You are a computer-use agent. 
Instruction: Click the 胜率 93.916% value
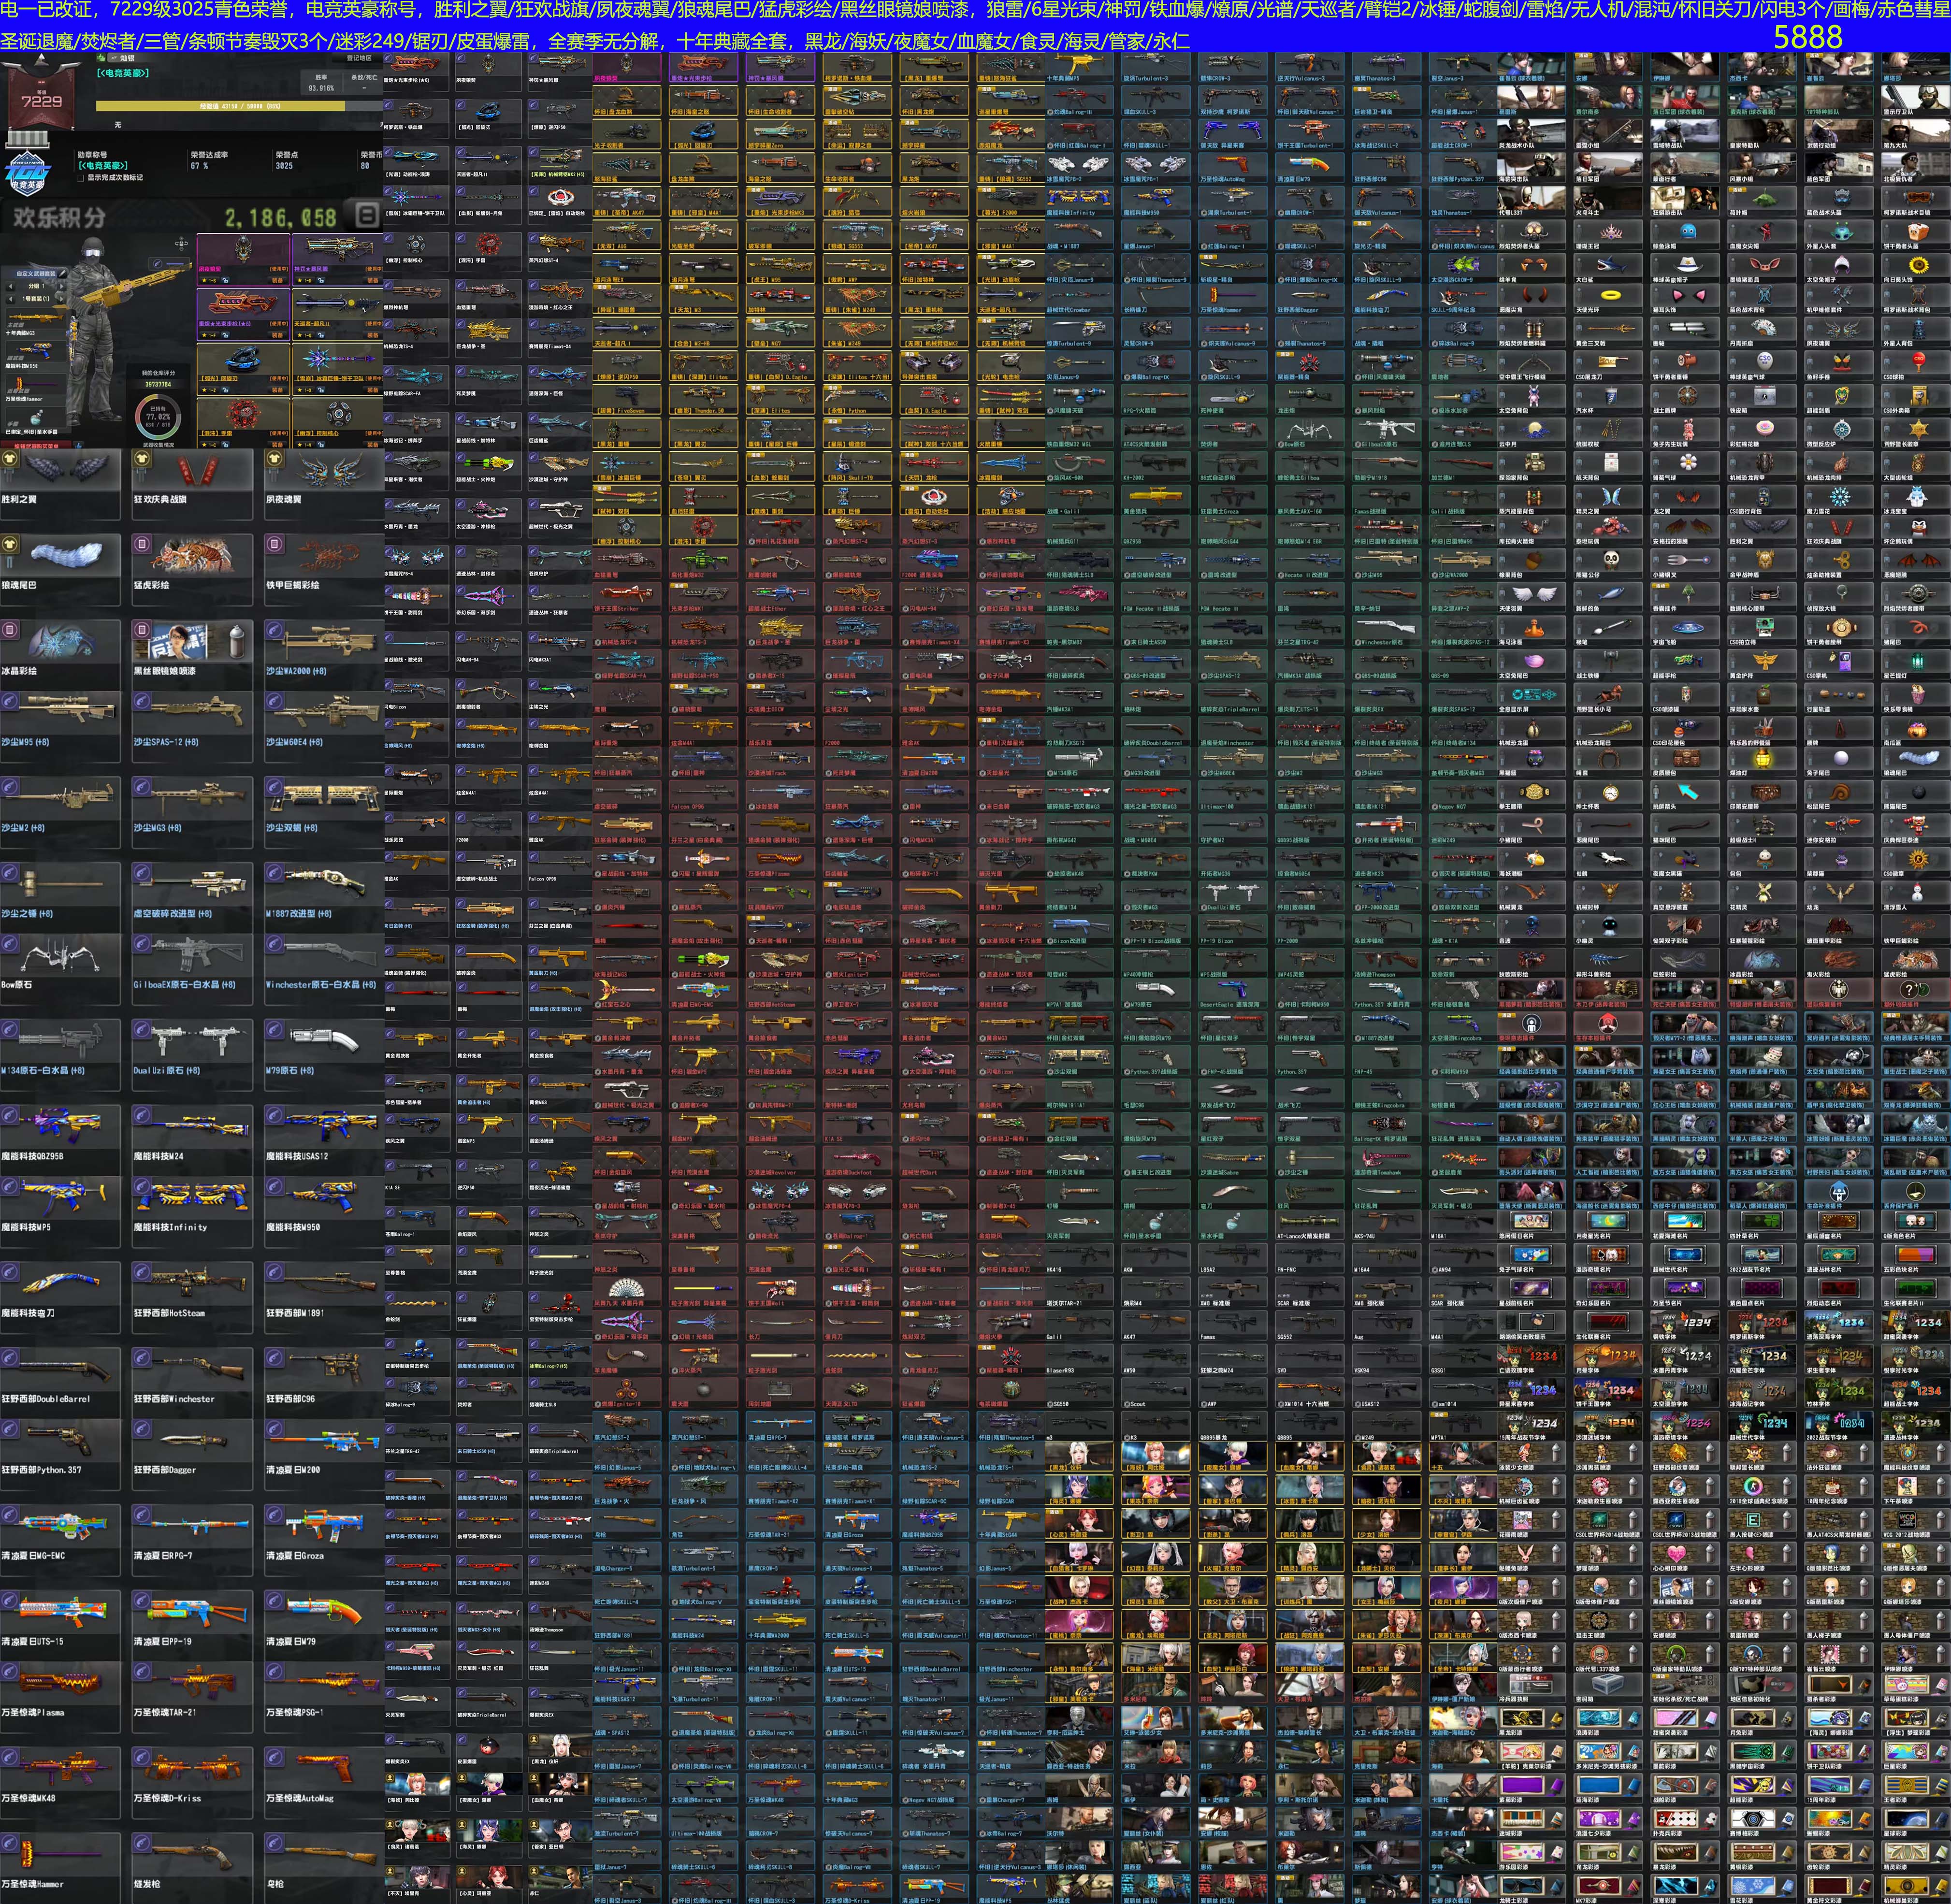321,88
